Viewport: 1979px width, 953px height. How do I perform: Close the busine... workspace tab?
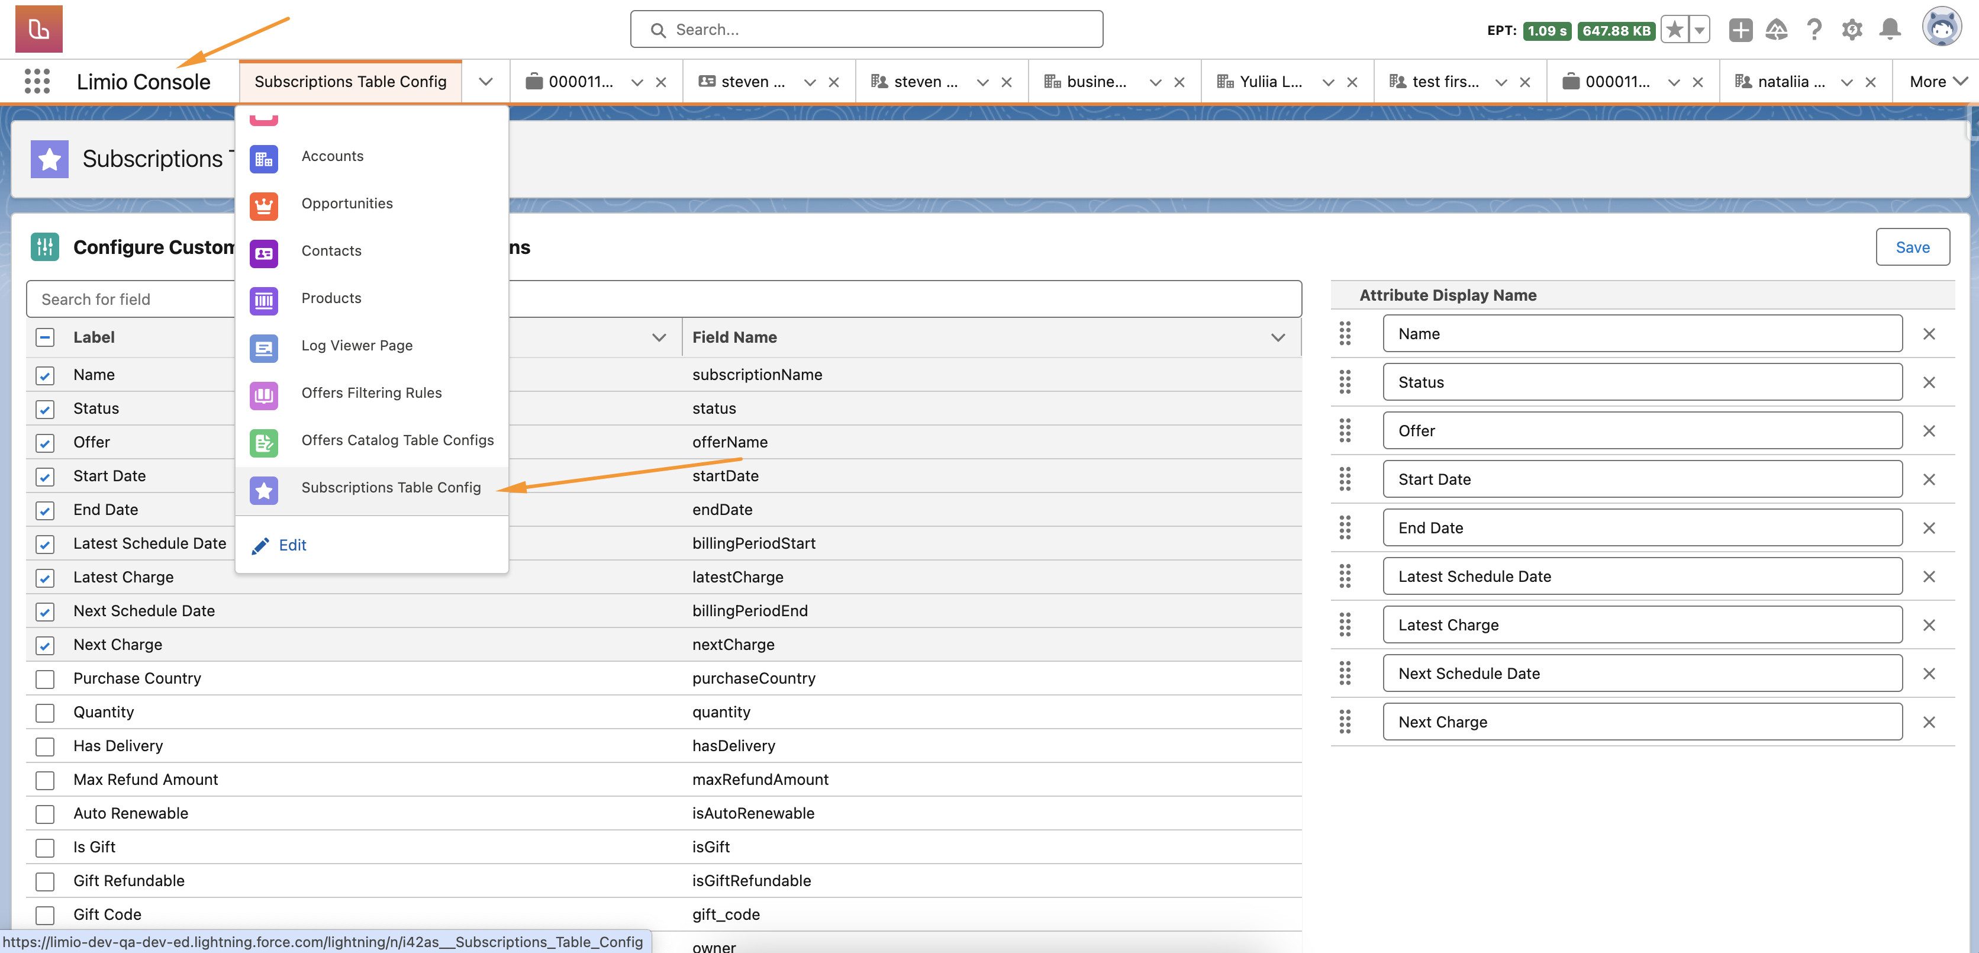click(x=1179, y=82)
